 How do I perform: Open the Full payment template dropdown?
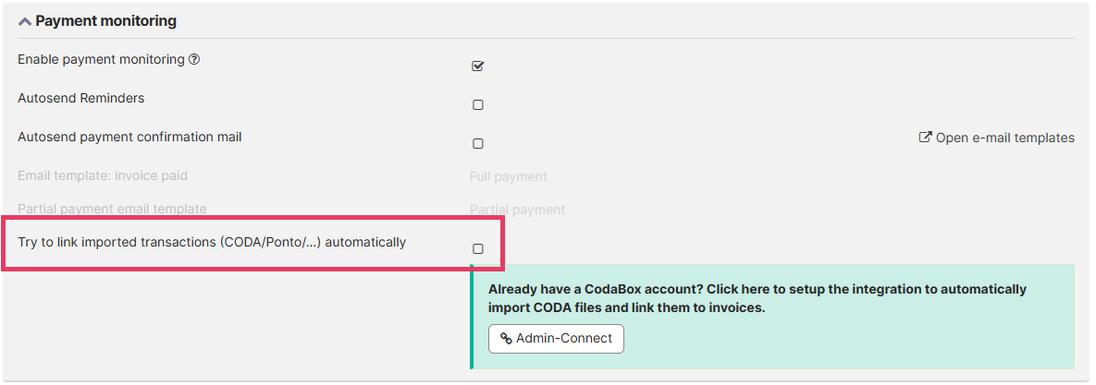tap(509, 176)
